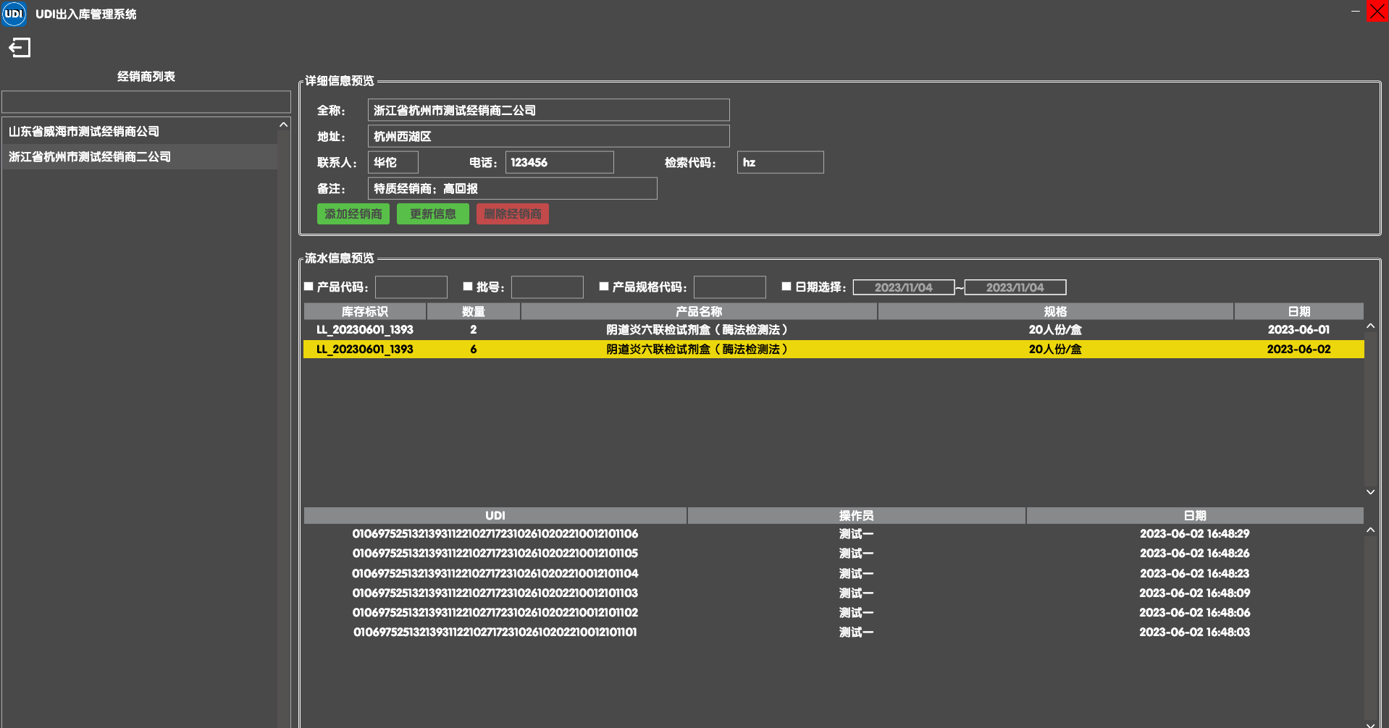Click the 备注 input field
The image size is (1389, 728).
click(x=513, y=188)
